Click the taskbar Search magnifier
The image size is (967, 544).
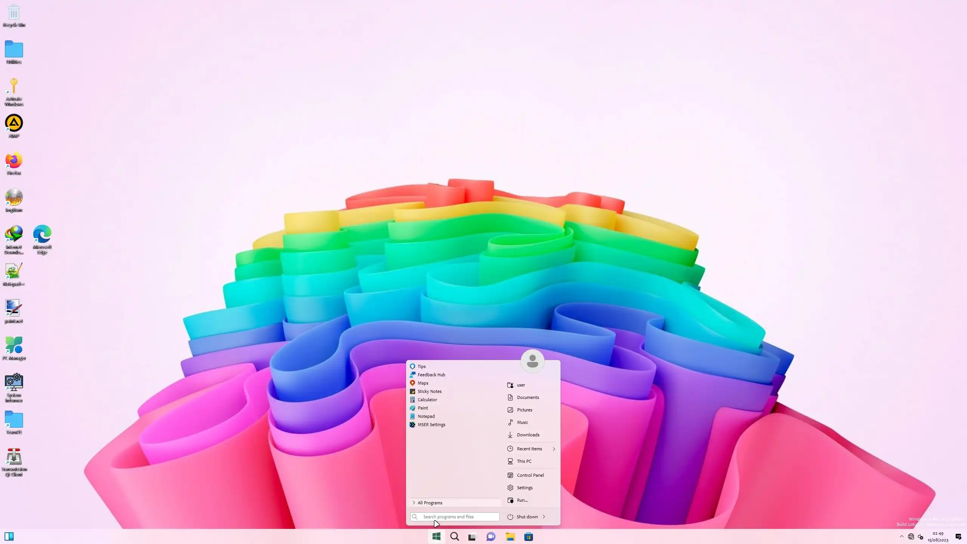click(x=455, y=537)
